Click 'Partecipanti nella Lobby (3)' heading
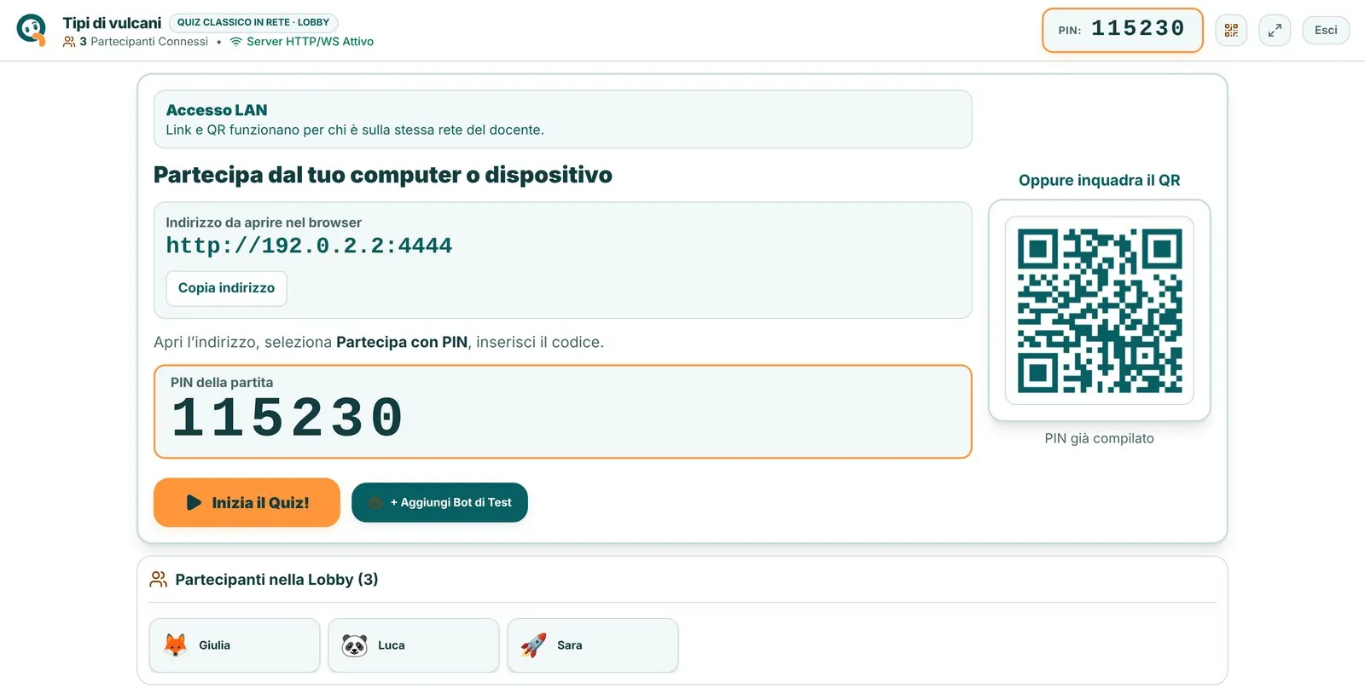The width and height of the screenshot is (1365, 688). tap(276, 580)
